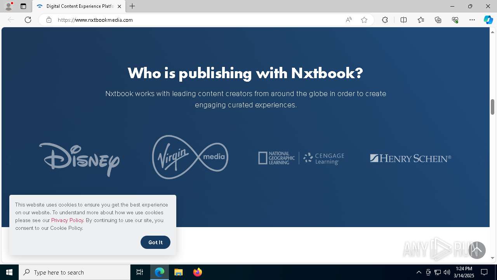Image resolution: width=497 pixels, height=280 pixels.
Task: Dismiss cookie notice with Got It
Action: [155, 242]
